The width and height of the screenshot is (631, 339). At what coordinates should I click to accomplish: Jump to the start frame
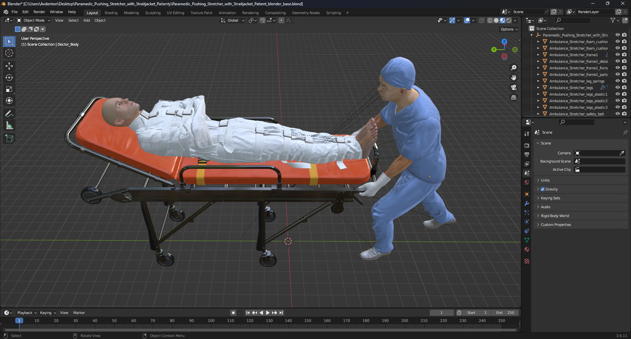pos(248,313)
